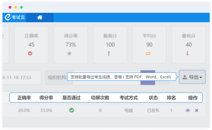Click the red checkmark icon under 正确率

(31, 54)
